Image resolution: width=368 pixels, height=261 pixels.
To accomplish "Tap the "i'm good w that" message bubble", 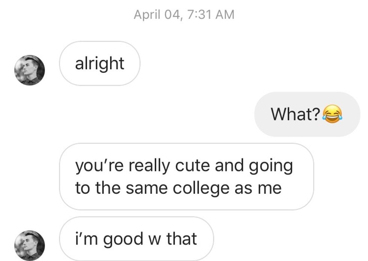I will tap(136, 239).
